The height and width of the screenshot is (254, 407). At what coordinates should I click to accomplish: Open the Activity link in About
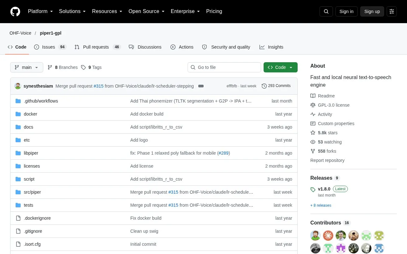click(321, 114)
